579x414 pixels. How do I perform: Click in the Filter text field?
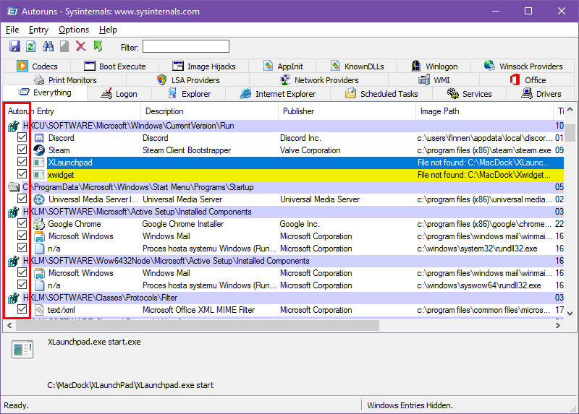point(186,47)
